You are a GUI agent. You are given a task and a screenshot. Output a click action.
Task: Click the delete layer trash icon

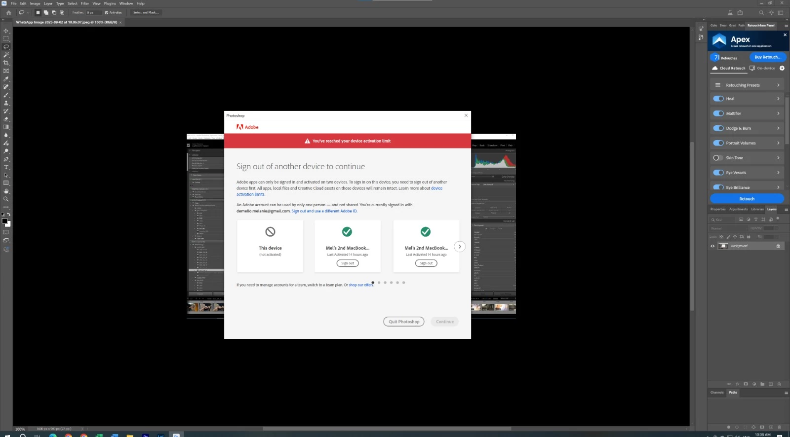coord(779,384)
